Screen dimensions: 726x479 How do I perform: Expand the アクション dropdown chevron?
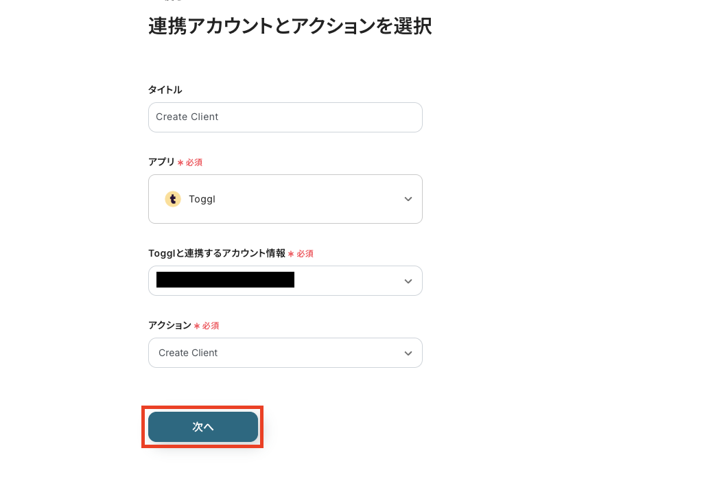(408, 353)
